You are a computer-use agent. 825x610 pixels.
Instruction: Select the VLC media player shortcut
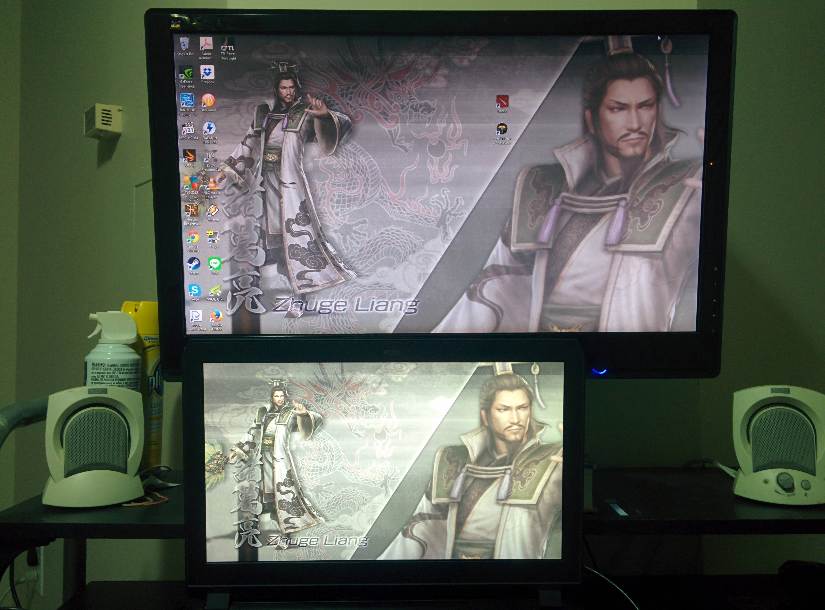(x=212, y=188)
